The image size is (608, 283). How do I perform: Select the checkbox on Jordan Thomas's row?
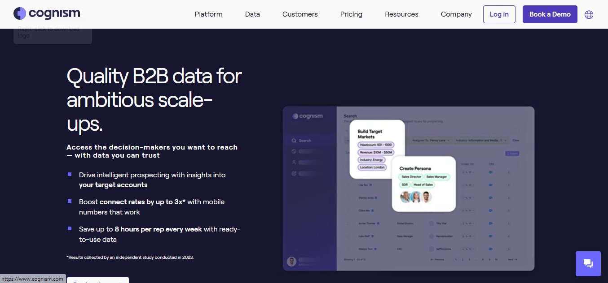tap(348, 223)
